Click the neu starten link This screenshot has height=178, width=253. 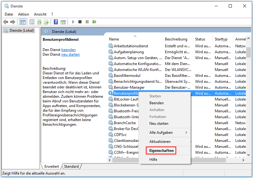pos(70,54)
